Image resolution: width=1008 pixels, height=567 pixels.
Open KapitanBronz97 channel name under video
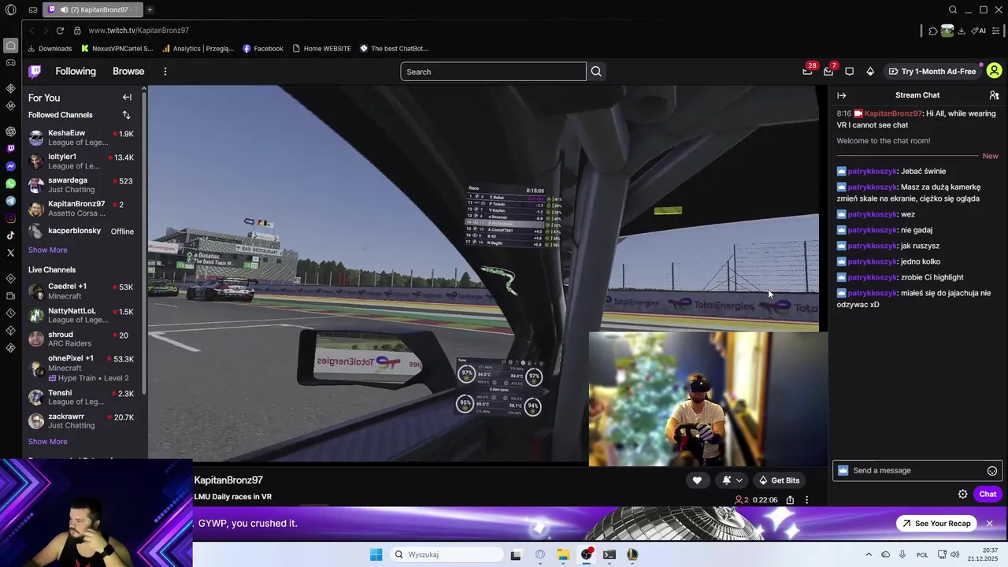[228, 480]
